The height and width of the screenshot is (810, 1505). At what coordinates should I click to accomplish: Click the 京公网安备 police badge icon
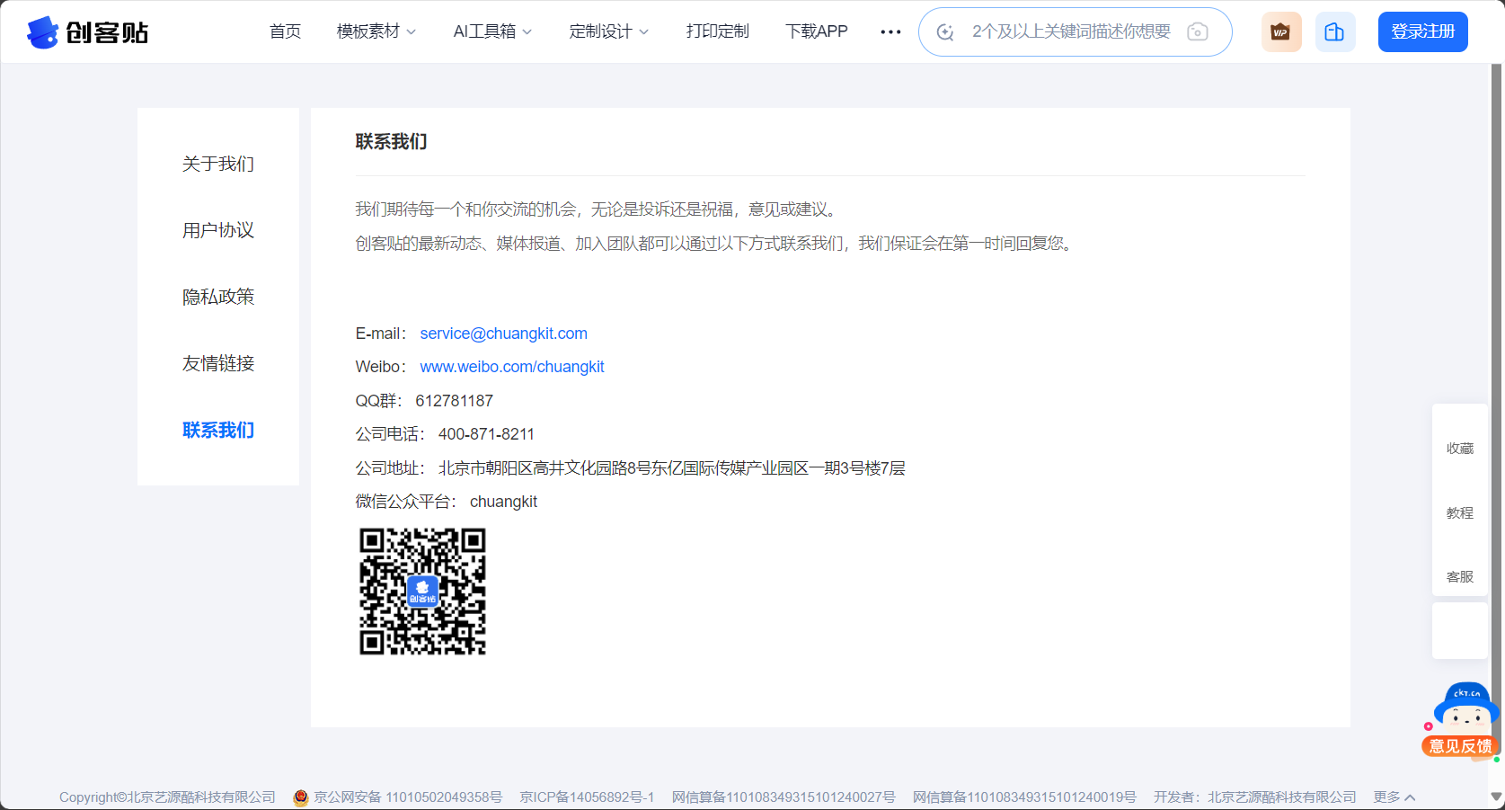(x=301, y=797)
